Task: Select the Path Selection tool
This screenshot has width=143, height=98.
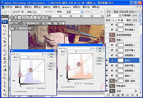Action: coord(5,90)
